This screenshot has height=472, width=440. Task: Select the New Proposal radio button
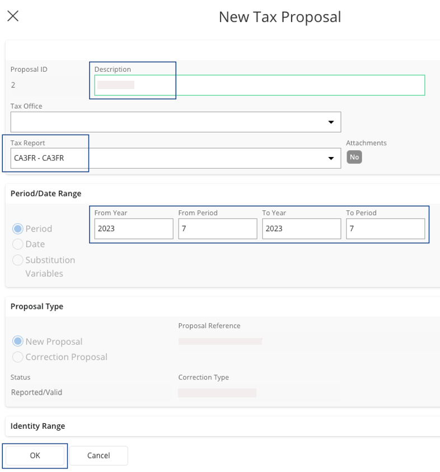point(18,341)
